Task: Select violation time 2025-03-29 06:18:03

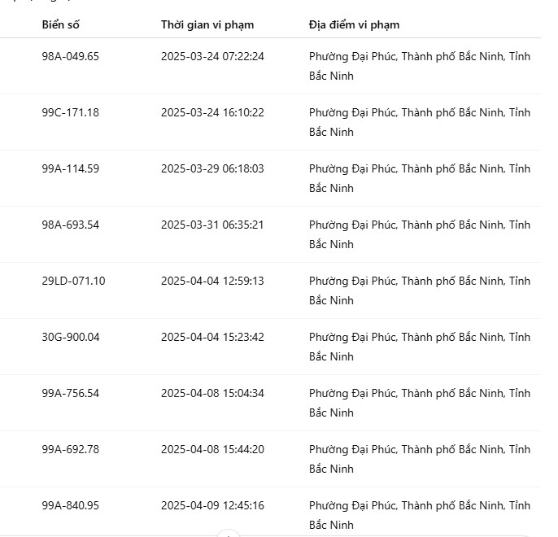Action: 212,168
